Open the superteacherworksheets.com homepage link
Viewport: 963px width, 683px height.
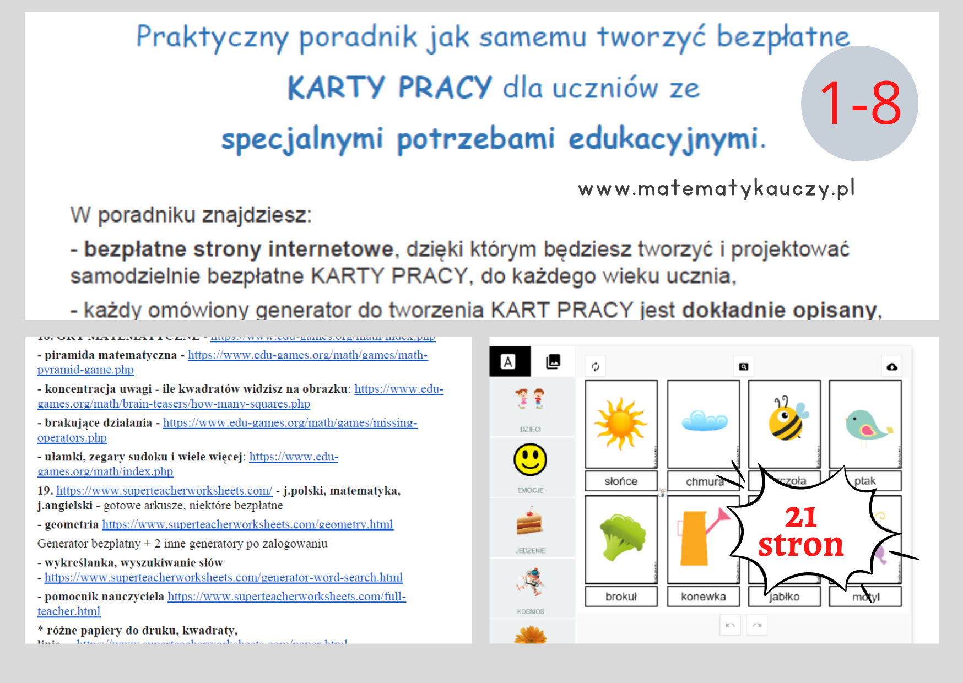coord(164,491)
